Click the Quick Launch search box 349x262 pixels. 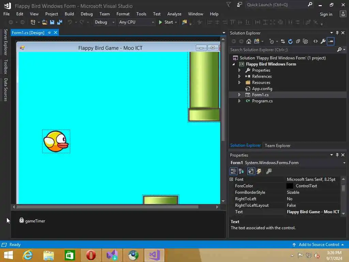click(276, 5)
